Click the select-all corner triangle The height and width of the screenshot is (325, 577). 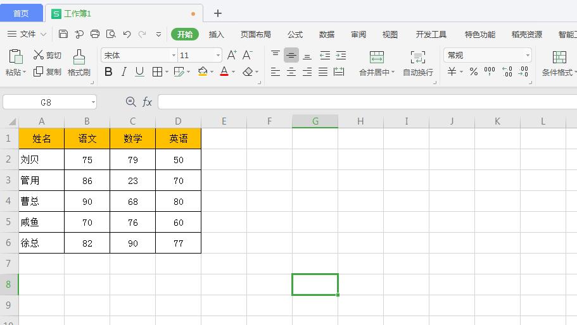point(12,121)
